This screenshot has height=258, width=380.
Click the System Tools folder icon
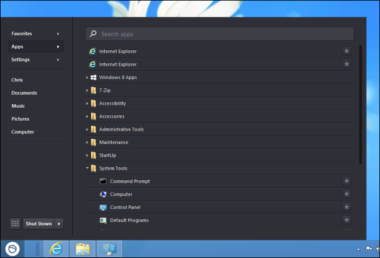point(94,168)
